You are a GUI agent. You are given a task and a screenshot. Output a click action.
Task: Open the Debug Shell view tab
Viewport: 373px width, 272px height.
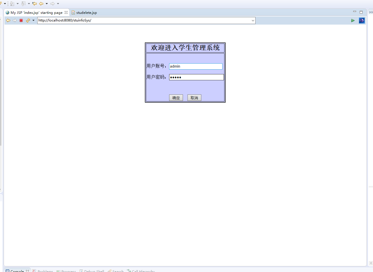point(92,271)
